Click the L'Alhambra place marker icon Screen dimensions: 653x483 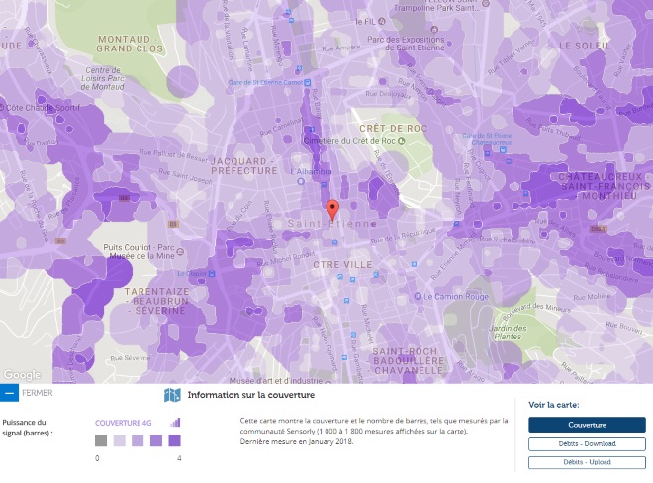pos(301,182)
